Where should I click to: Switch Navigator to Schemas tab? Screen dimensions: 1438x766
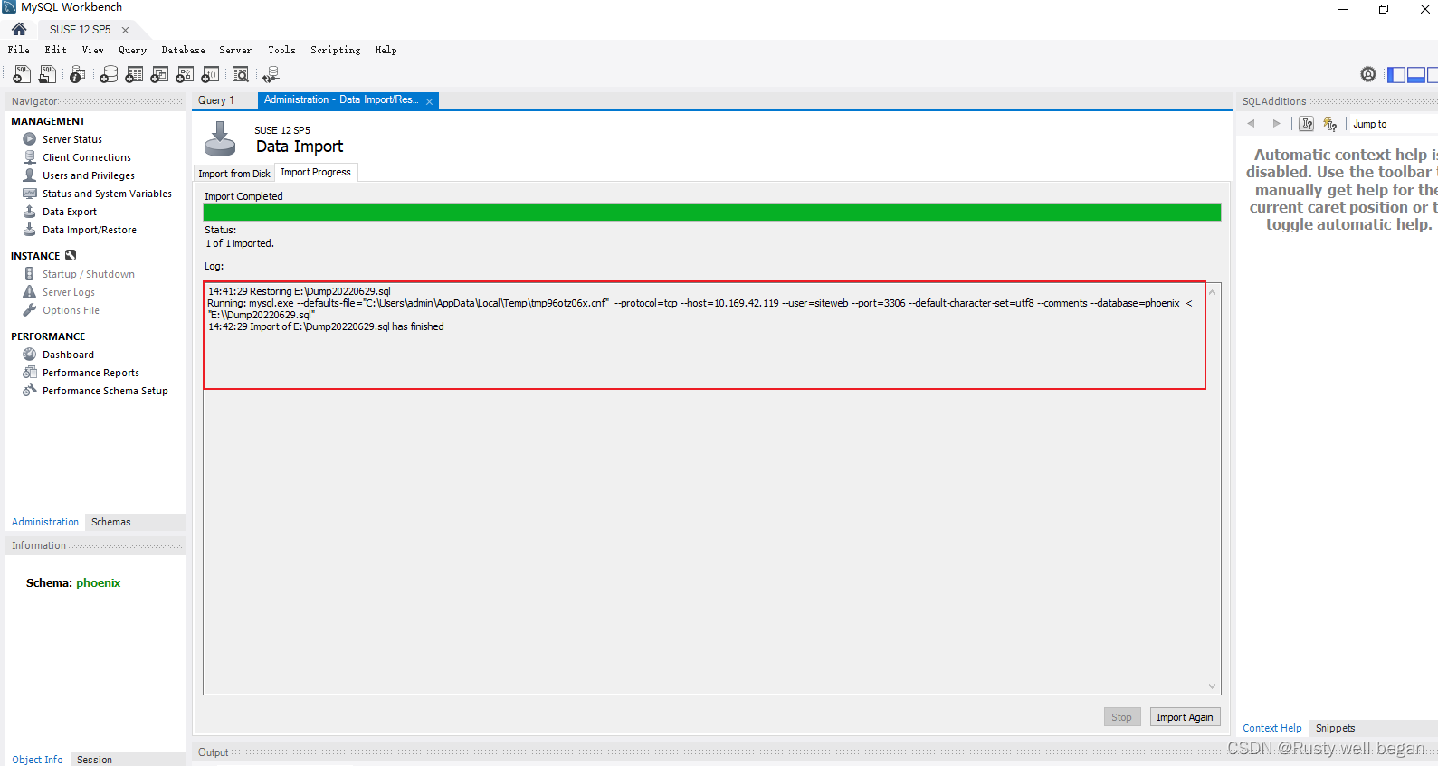111,522
